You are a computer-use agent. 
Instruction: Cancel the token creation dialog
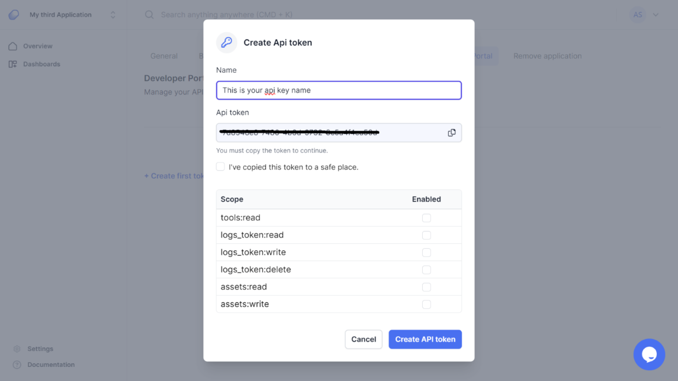(364, 340)
